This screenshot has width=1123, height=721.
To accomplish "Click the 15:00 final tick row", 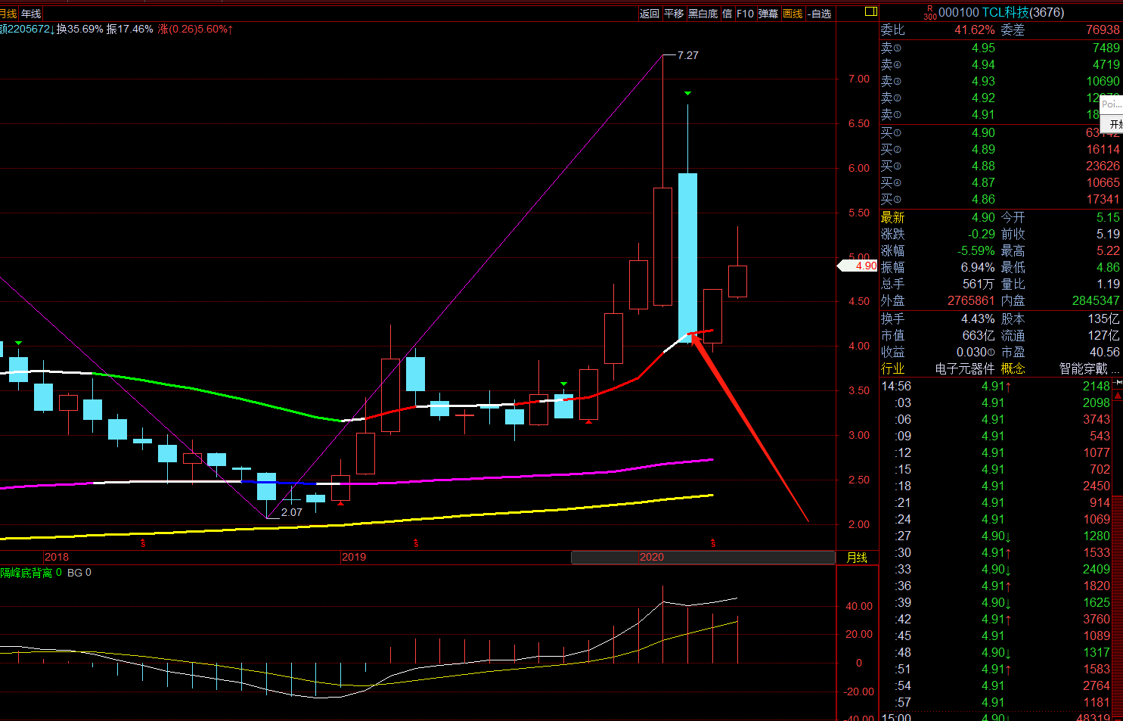I will coord(997,716).
